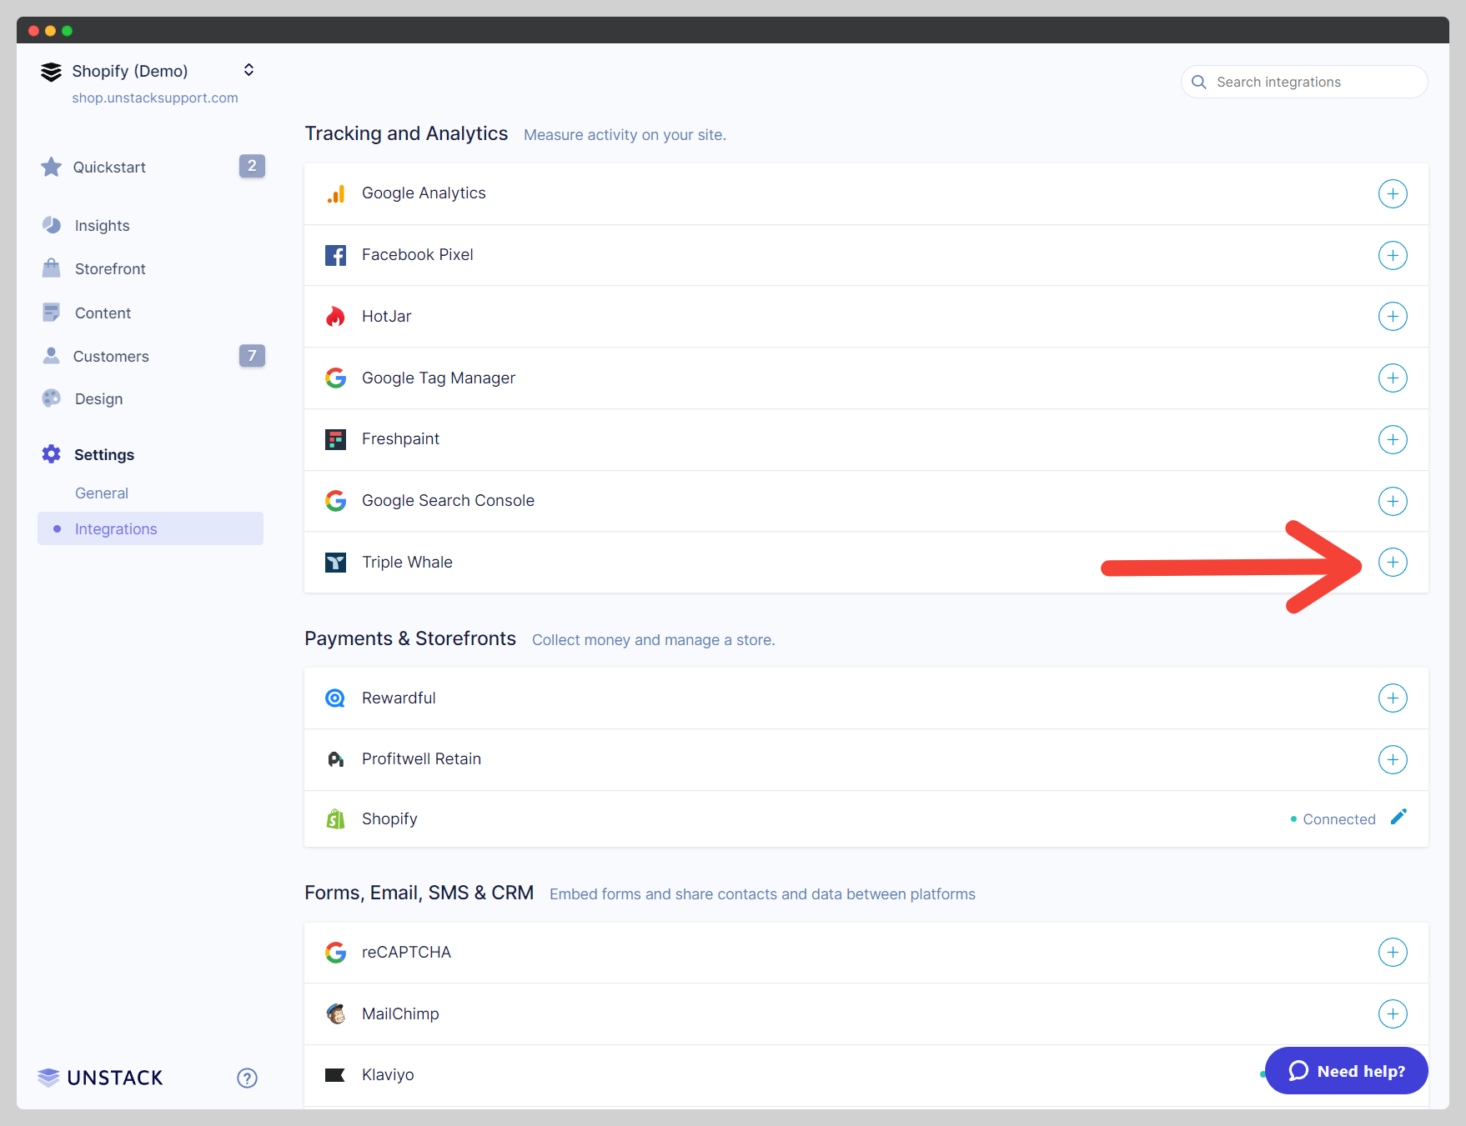Image resolution: width=1466 pixels, height=1126 pixels.
Task: Click the Search integrations field
Action: point(1304,82)
